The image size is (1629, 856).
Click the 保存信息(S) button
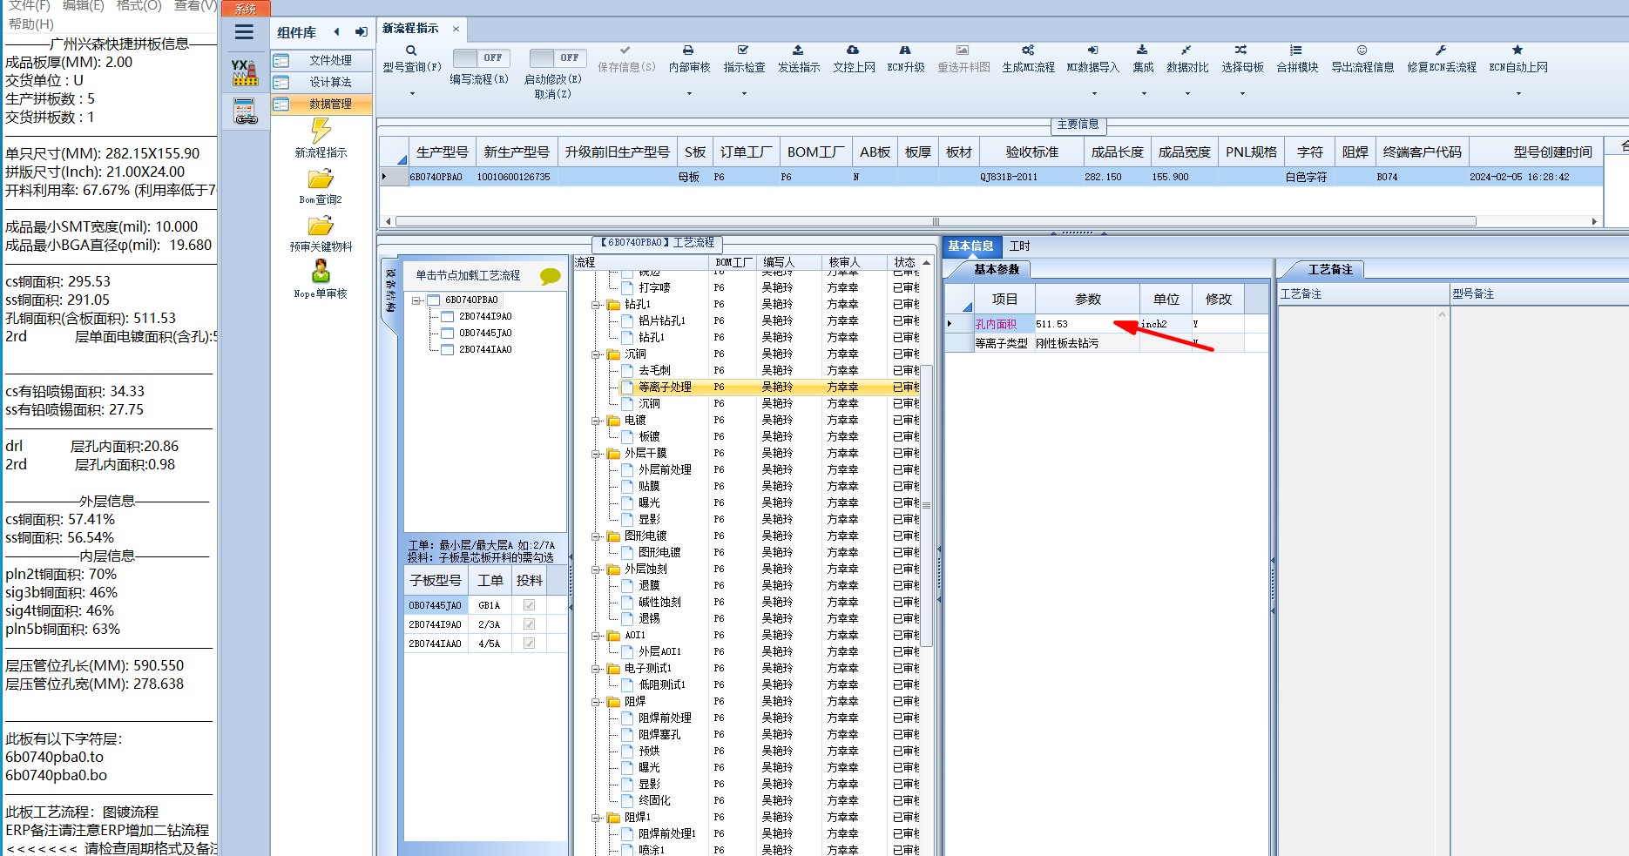[x=626, y=59]
